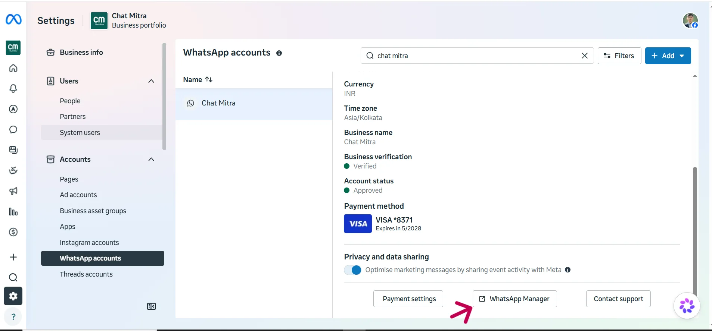Open the insights bar chart icon
Image resolution: width=712 pixels, height=331 pixels.
click(x=13, y=212)
